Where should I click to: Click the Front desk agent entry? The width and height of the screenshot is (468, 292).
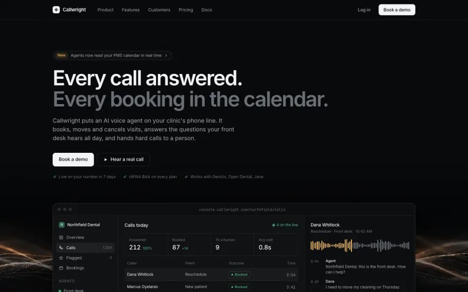[x=74, y=290]
